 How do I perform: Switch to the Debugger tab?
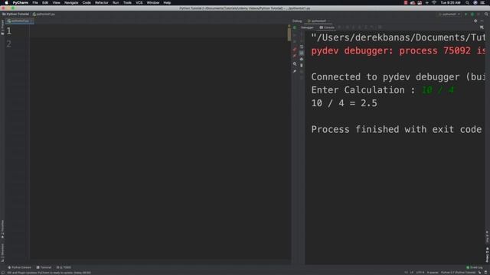(307, 27)
